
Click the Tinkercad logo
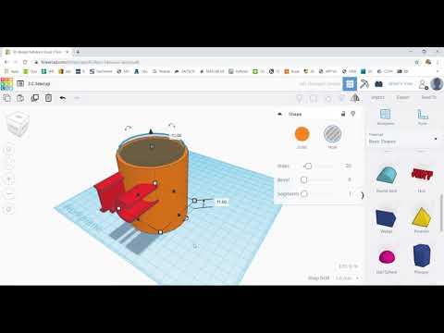[x=6, y=84]
